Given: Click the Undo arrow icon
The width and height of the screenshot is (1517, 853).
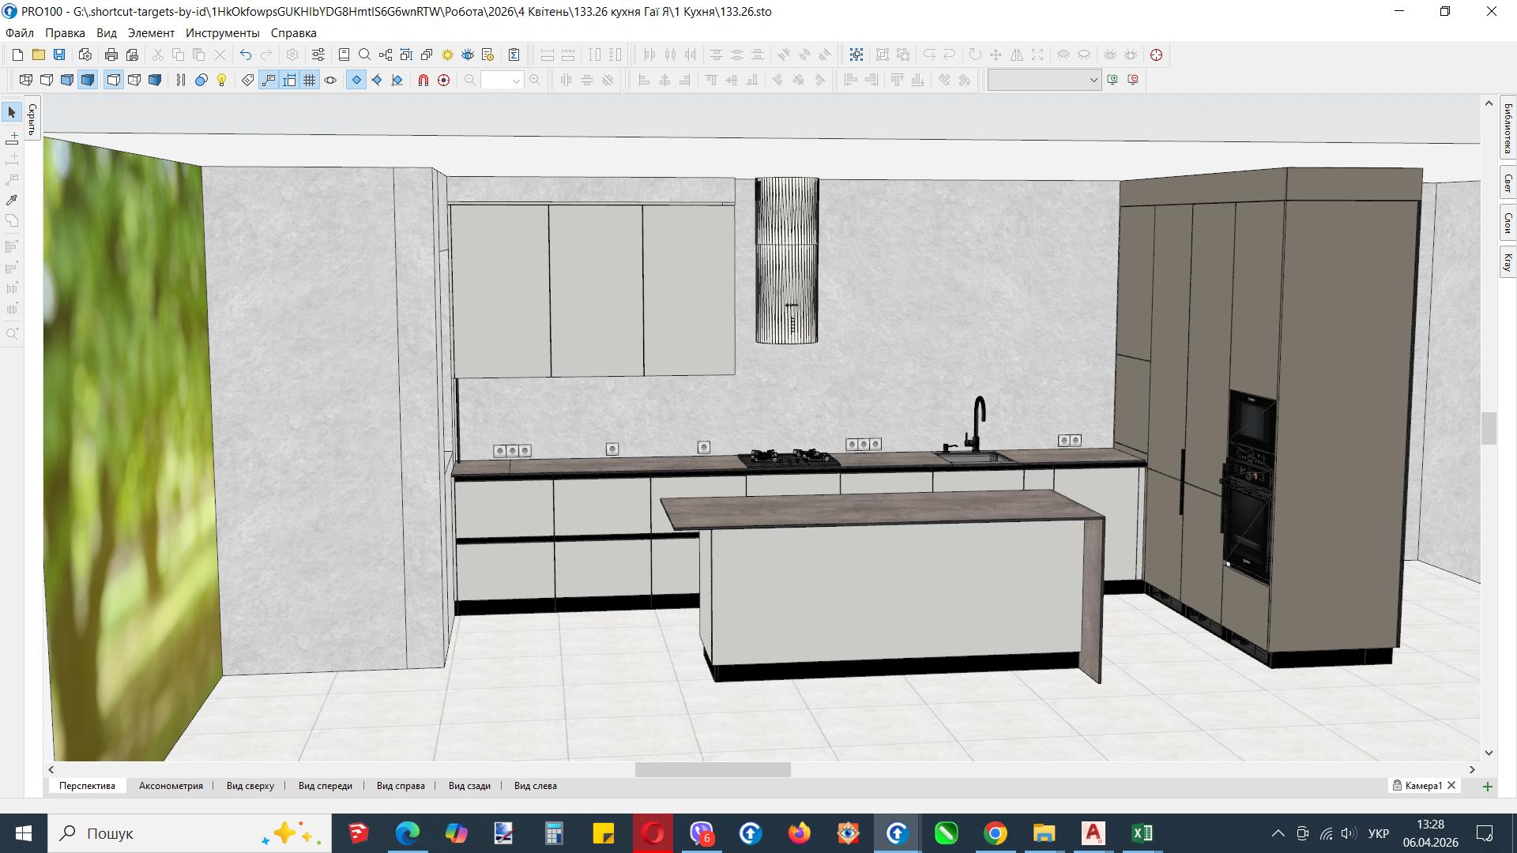Looking at the screenshot, I should coord(246,54).
